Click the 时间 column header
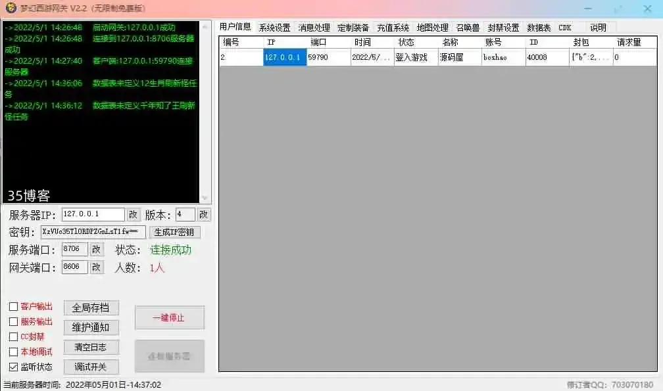Viewport: 663px width, 391px height. pos(372,42)
